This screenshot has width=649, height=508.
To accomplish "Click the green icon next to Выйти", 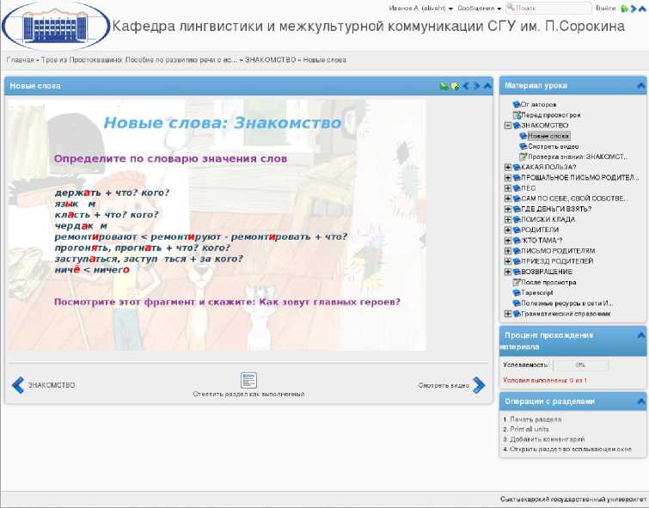I will pos(625,9).
